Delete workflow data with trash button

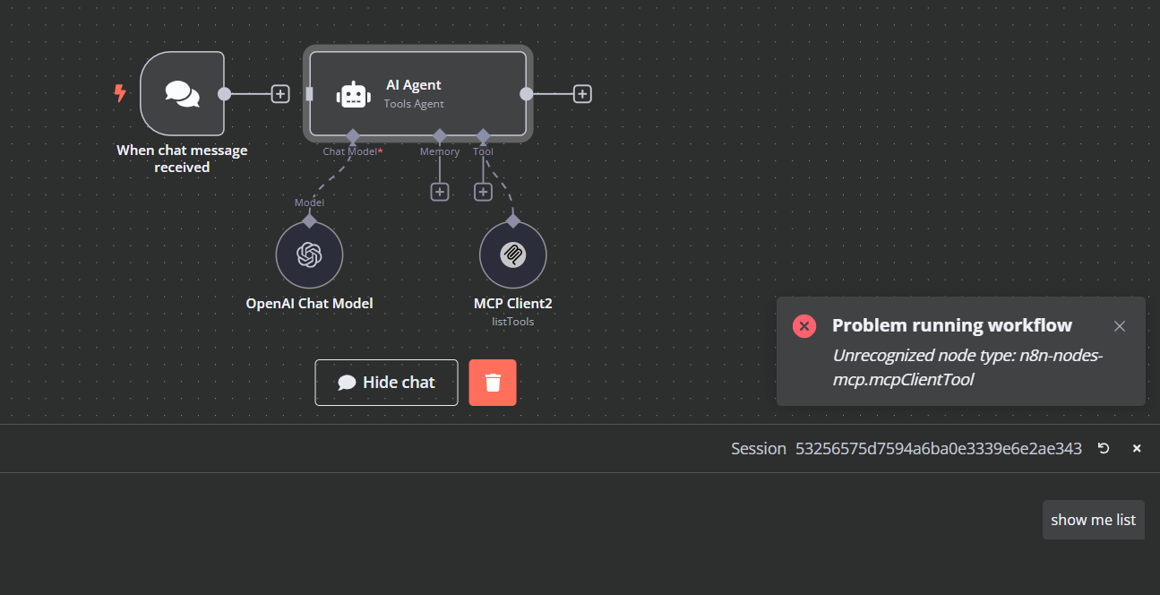pyautogui.click(x=493, y=383)
